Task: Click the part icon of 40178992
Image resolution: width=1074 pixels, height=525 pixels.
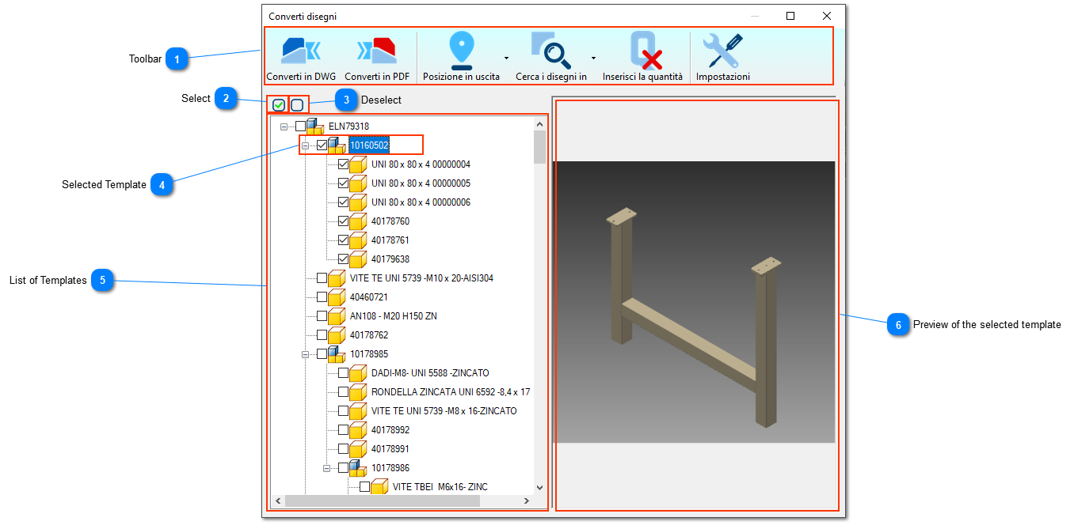Action: click(x=358, y=430)
